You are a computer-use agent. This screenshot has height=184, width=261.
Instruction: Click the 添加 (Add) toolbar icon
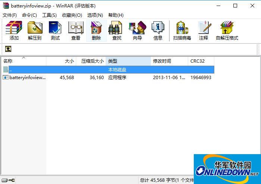(14, 31)
